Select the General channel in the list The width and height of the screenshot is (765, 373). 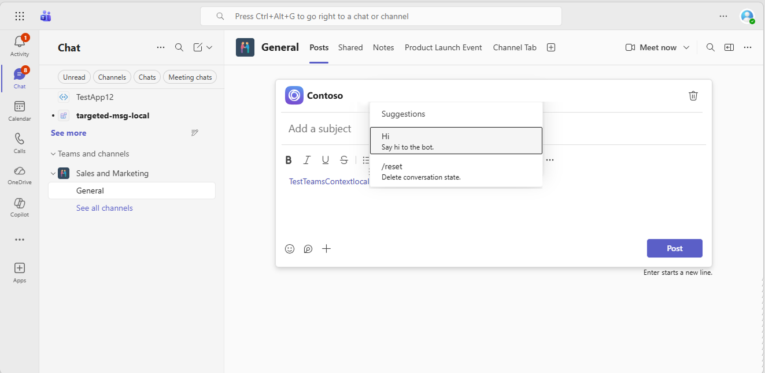pos(132,191)
